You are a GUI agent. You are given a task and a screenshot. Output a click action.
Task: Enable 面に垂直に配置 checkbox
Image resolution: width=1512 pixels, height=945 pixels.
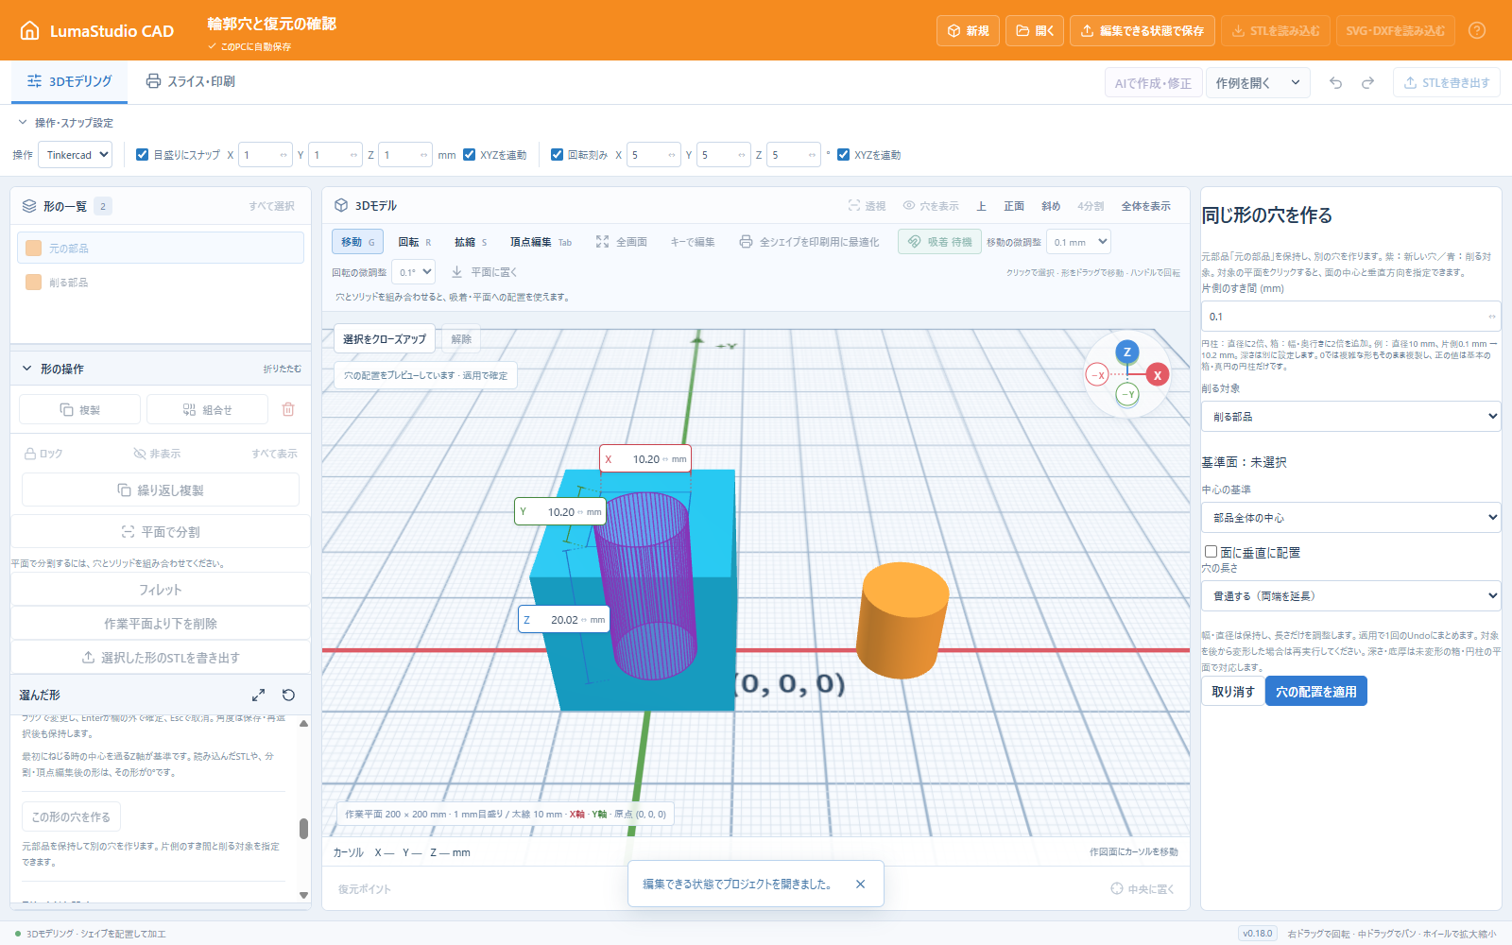[1211, 551]
